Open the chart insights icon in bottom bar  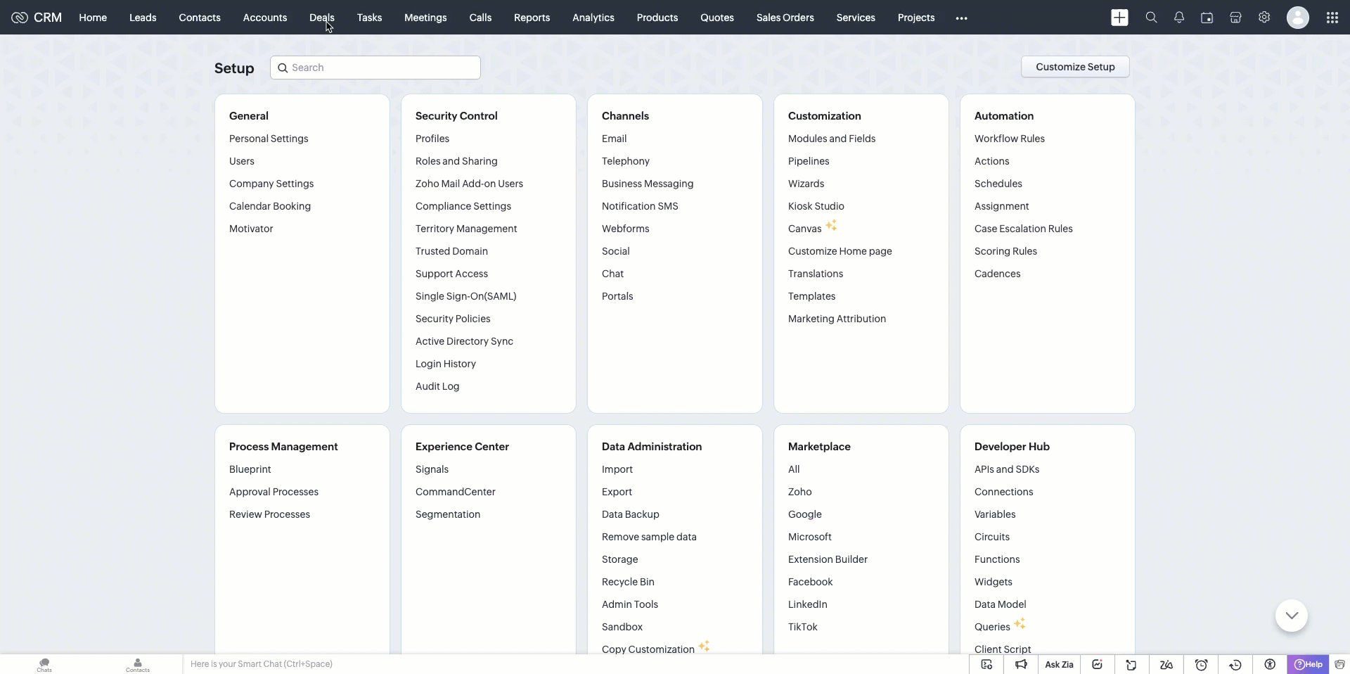[x=1097, y=665]
